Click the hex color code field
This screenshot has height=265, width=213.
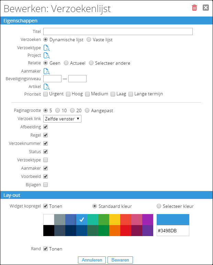[173, 231]
